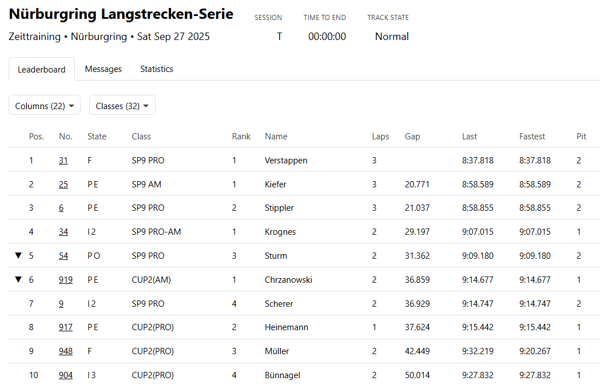Open car number 917 link
Viewport: 600px width, 385px height.
click(66, 327)
